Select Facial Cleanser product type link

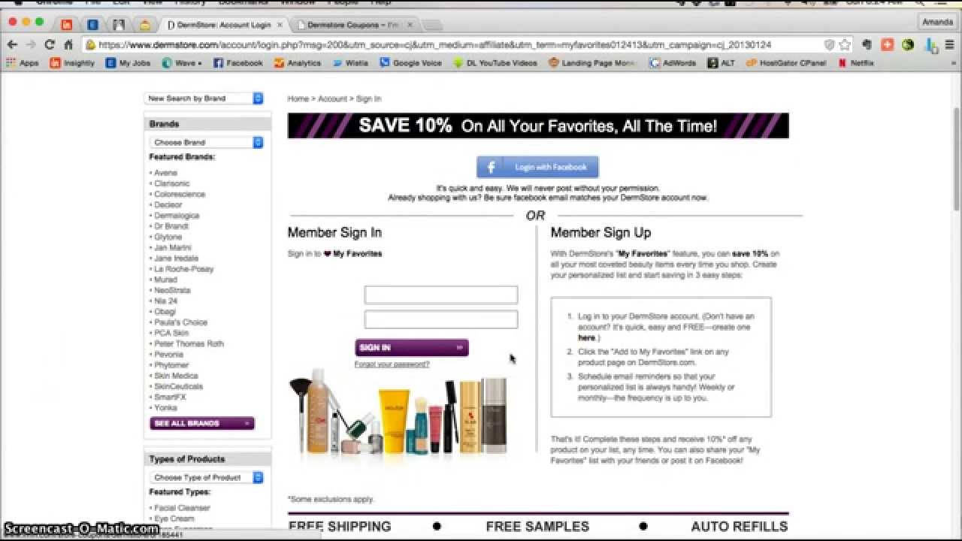pos(182,508)
